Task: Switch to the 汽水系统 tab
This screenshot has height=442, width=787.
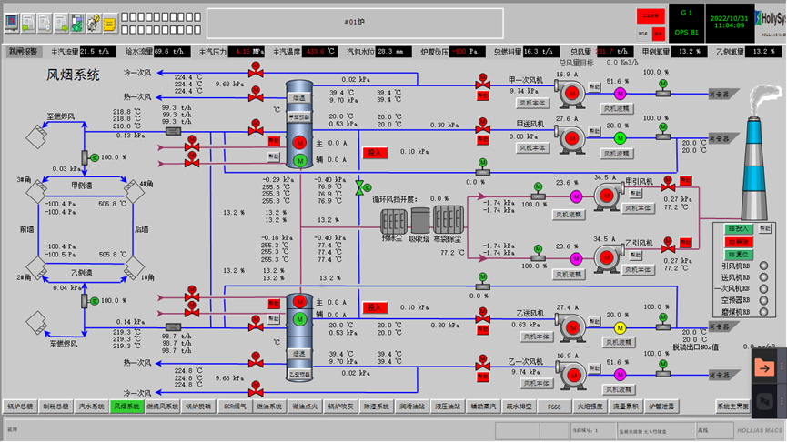Action: [x=92, y=407]
